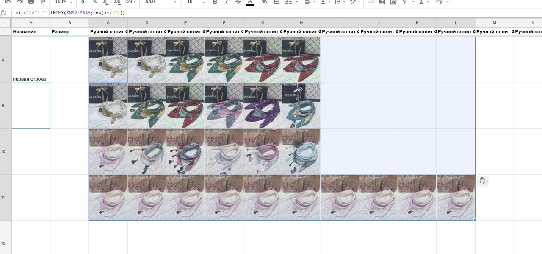
Task: Open the cell borders menu
Action: 277,2
